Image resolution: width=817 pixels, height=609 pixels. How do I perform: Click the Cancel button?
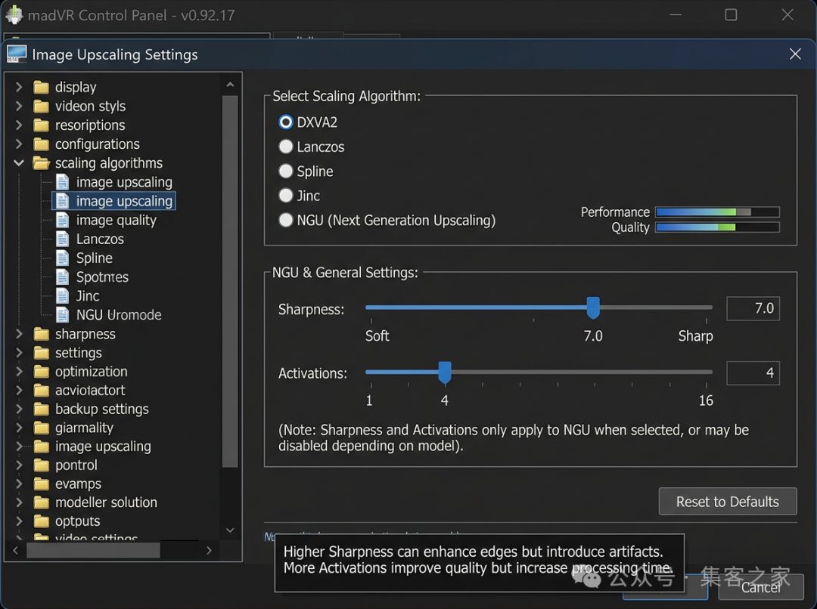pos(760,587)
